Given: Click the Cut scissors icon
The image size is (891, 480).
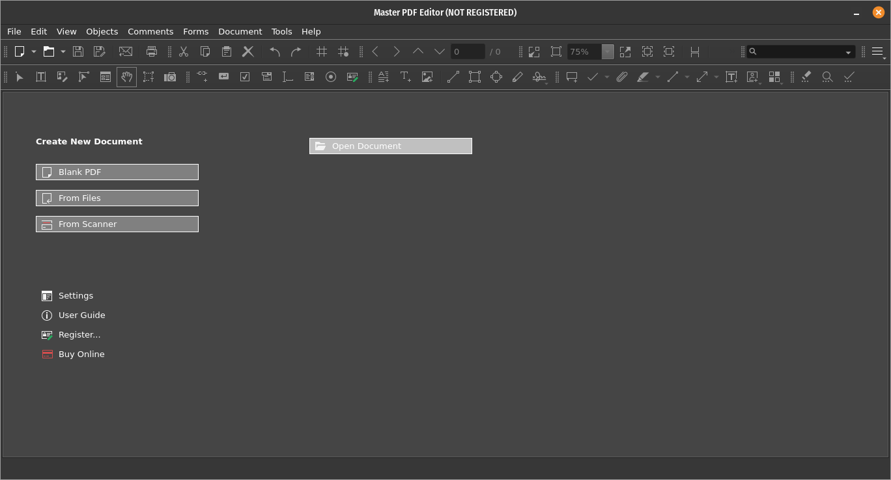Looking at the screenshot, I should 184,51.
